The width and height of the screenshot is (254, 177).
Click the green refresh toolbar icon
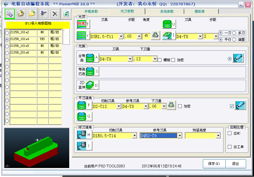(66, 14)
